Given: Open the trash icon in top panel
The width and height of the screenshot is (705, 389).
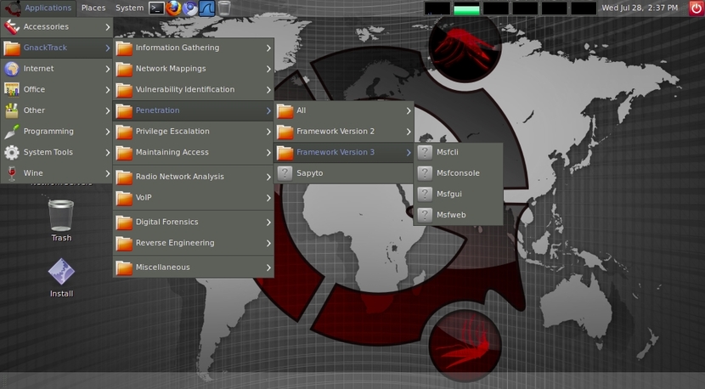Looking at the screenshot, I should [224, 8].
